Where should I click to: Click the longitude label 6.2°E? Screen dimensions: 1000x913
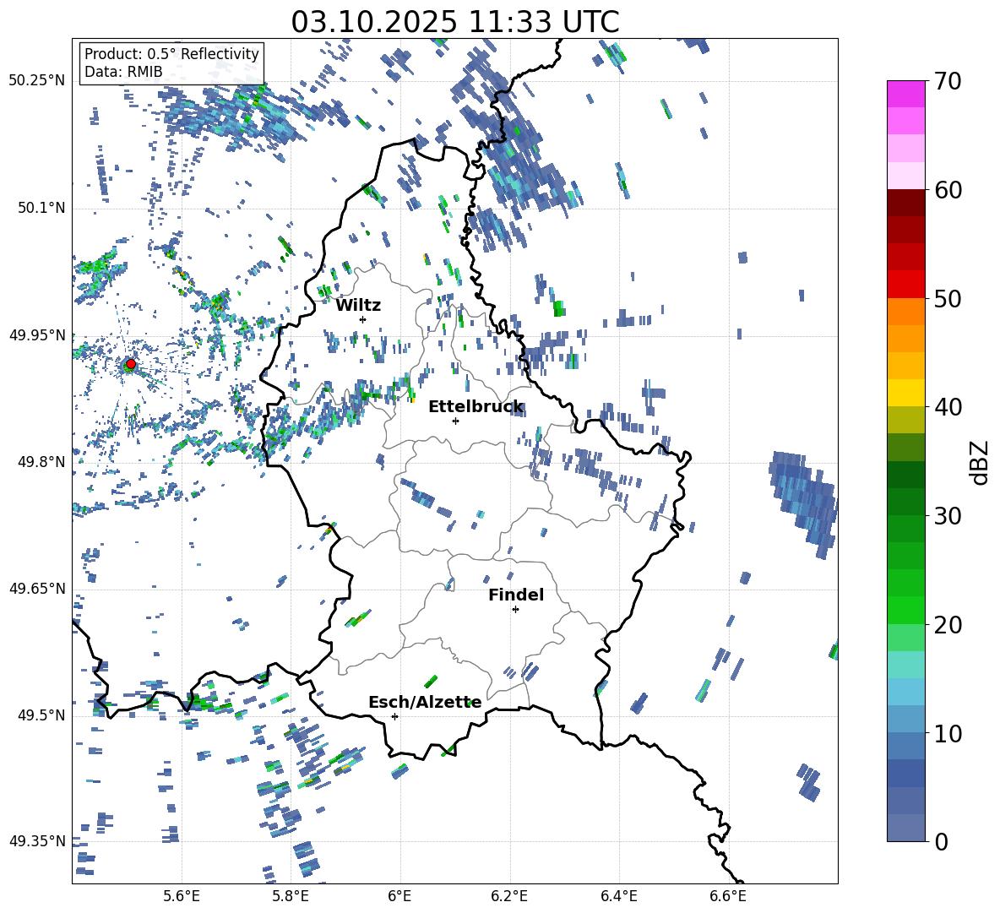(509, 896)
